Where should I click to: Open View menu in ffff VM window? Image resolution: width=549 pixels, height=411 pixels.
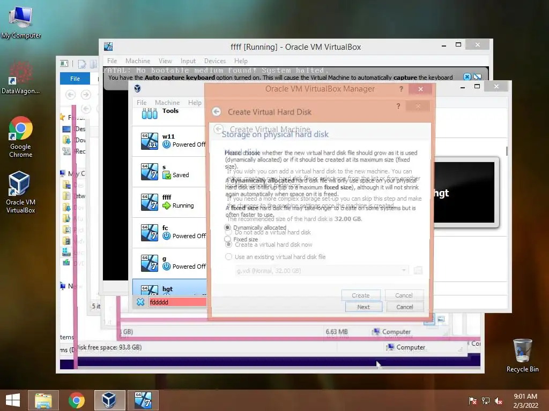(x=165, y=61)
